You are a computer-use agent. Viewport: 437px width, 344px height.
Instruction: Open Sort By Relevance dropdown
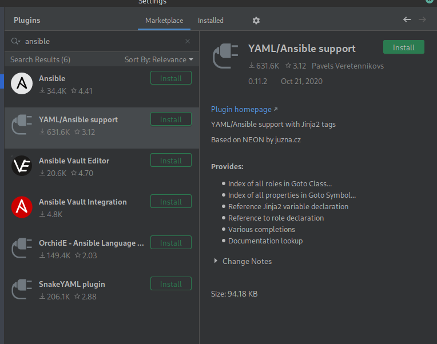point(159,59)
